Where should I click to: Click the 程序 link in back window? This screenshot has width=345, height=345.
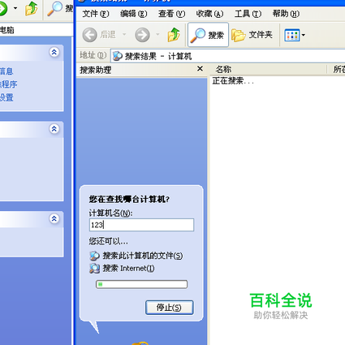pos(8,84)
